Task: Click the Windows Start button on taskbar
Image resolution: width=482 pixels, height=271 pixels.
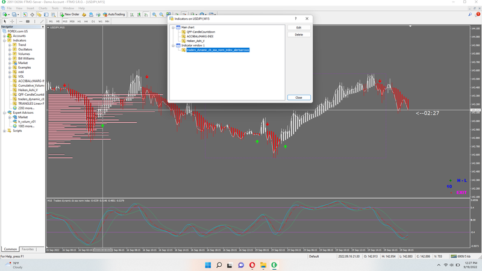Action: (x=207, y=265)
